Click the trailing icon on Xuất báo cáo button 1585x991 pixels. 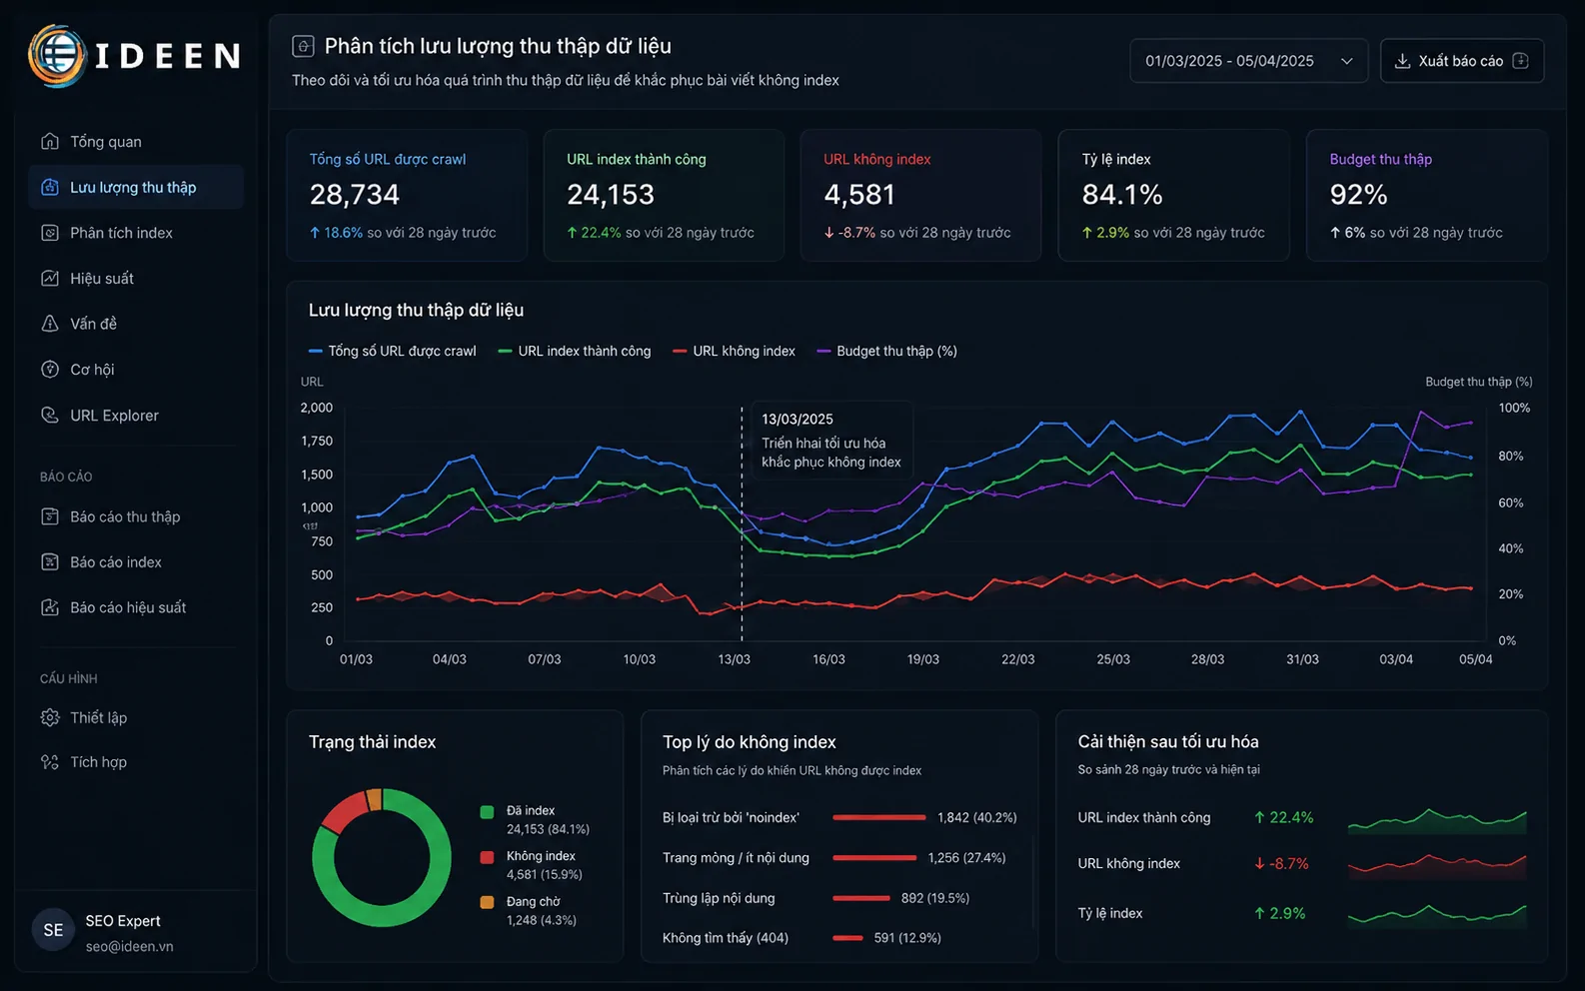point(1520,61)
